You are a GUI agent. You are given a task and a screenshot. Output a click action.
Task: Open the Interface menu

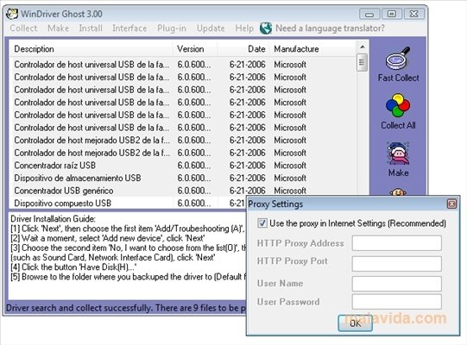pyautogui.click(x=129, y=28)
